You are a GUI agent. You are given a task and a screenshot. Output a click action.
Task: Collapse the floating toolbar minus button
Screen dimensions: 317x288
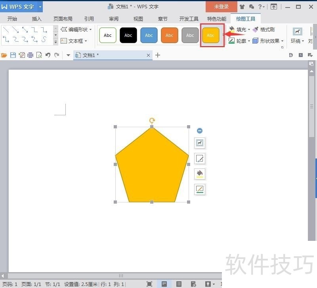click(x=200, y=131)
